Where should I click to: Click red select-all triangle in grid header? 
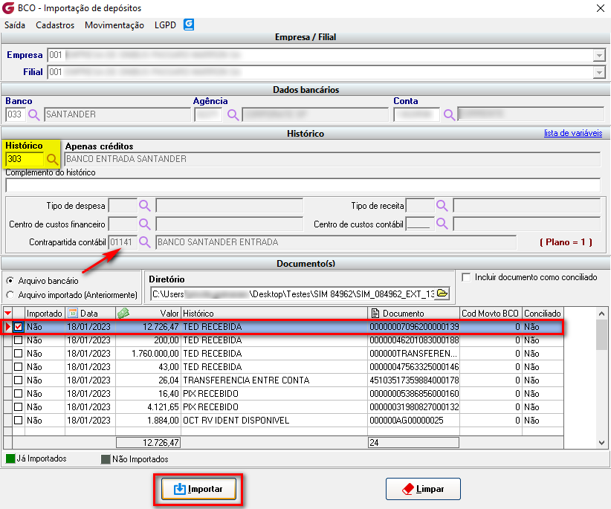(7, 313)
